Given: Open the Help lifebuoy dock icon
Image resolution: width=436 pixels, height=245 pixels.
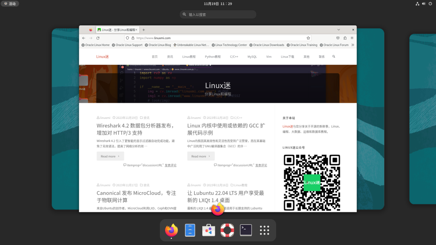Looking at the screenshot, I should coord(227,230).
